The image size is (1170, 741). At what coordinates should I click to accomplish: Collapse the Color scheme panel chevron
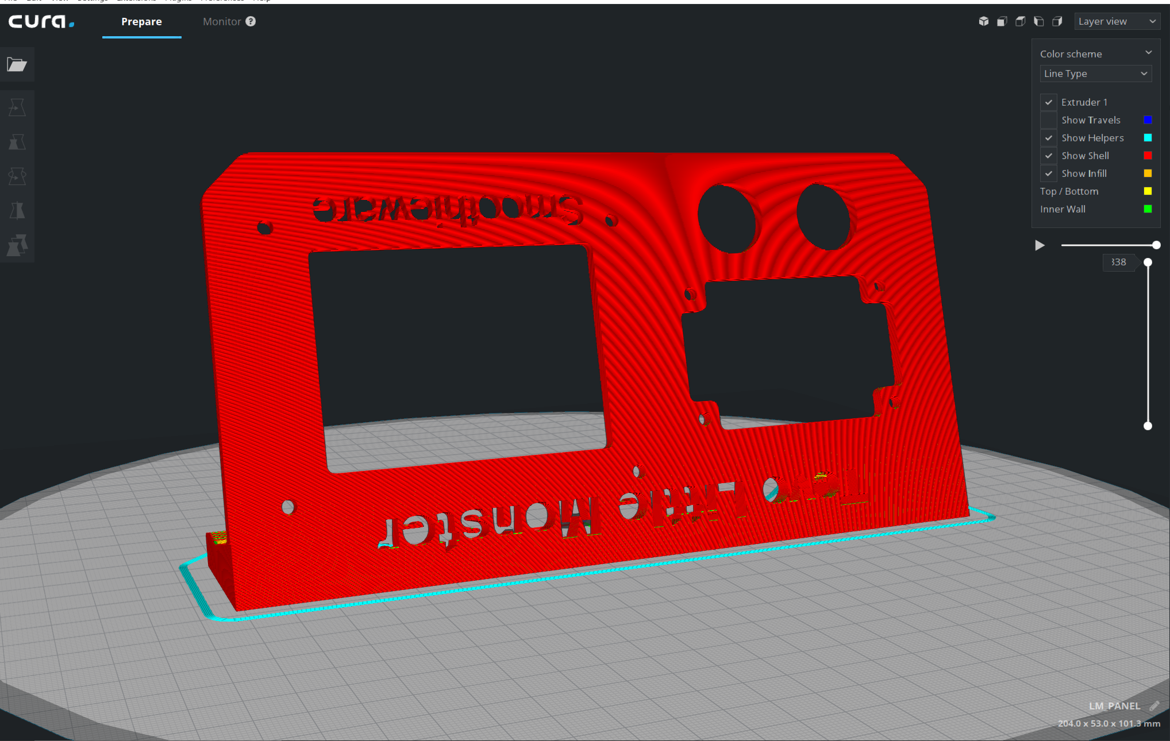pyautogui.click(x=1148, y=53)
